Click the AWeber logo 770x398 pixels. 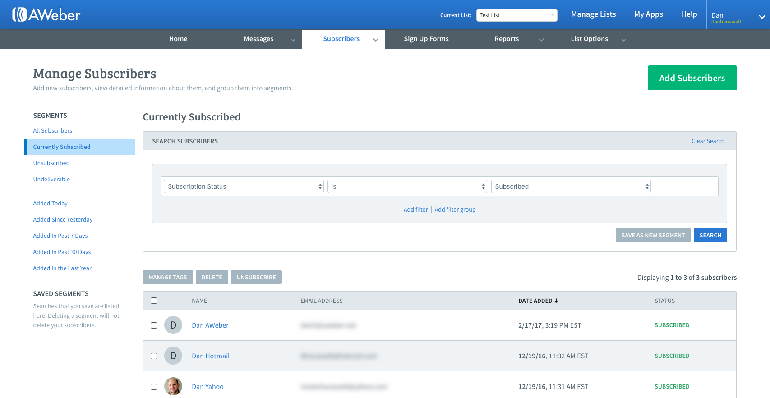[46, 15]
